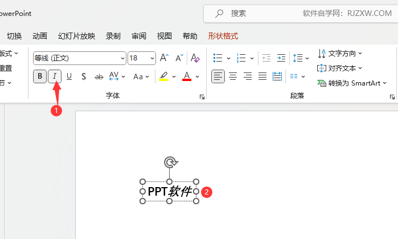Image resolution: width=398 pixels, height=239 pixels.
Task: Open 对齐文本 align text menu
Action: pos(340,68)
